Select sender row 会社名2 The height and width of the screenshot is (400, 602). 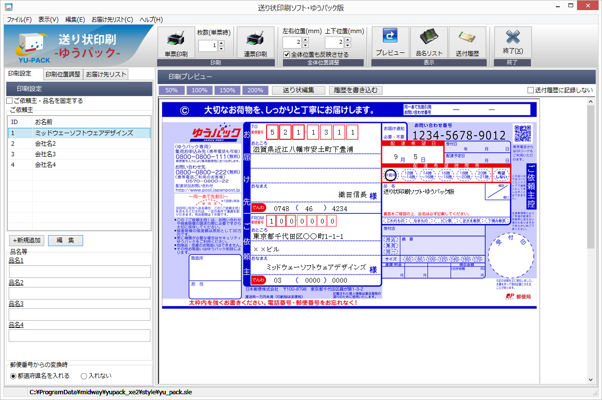[79, 143]
